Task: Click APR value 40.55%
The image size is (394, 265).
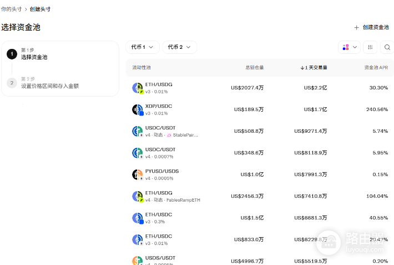Action: pyautogui.click(x=378, y=218)
